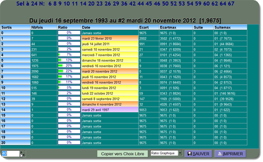Click the IMPRIMER print button
Screen dimensions: 263x162
[x=230, y=154]
